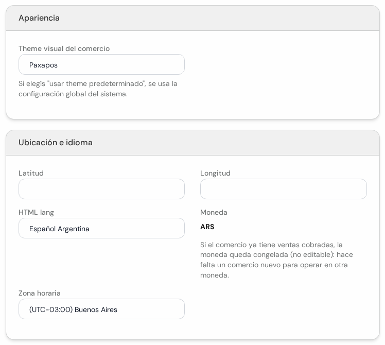Click the Latitud input field
385x345 pixels.
click(x=101, y=189)
